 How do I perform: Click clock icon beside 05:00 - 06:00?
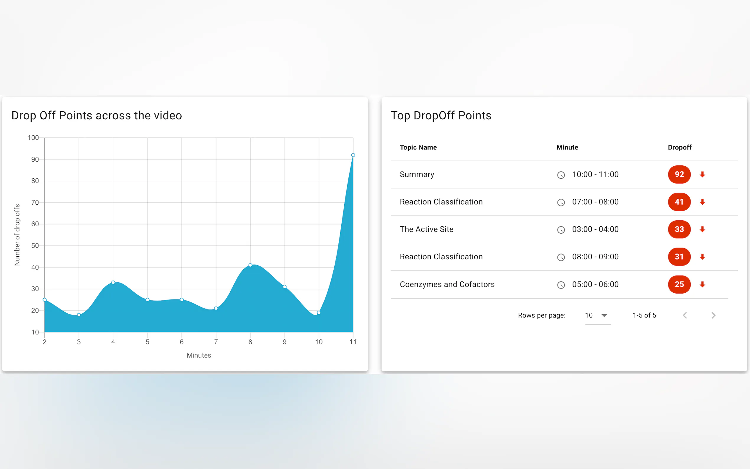(560, 285)
